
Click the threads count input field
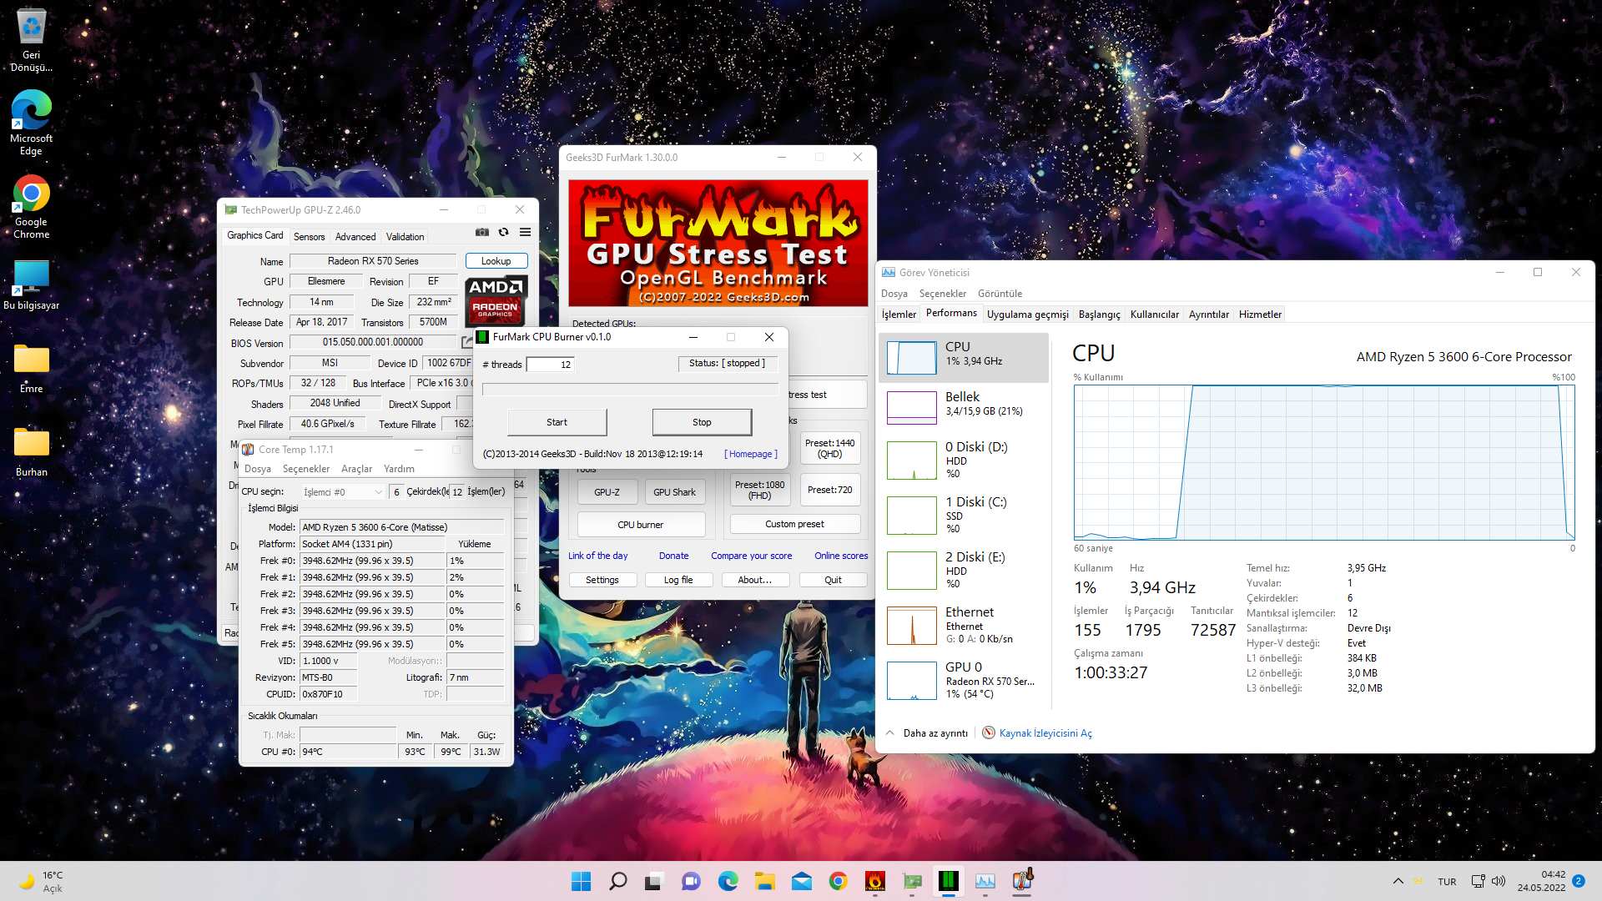(x=551, y=365)
